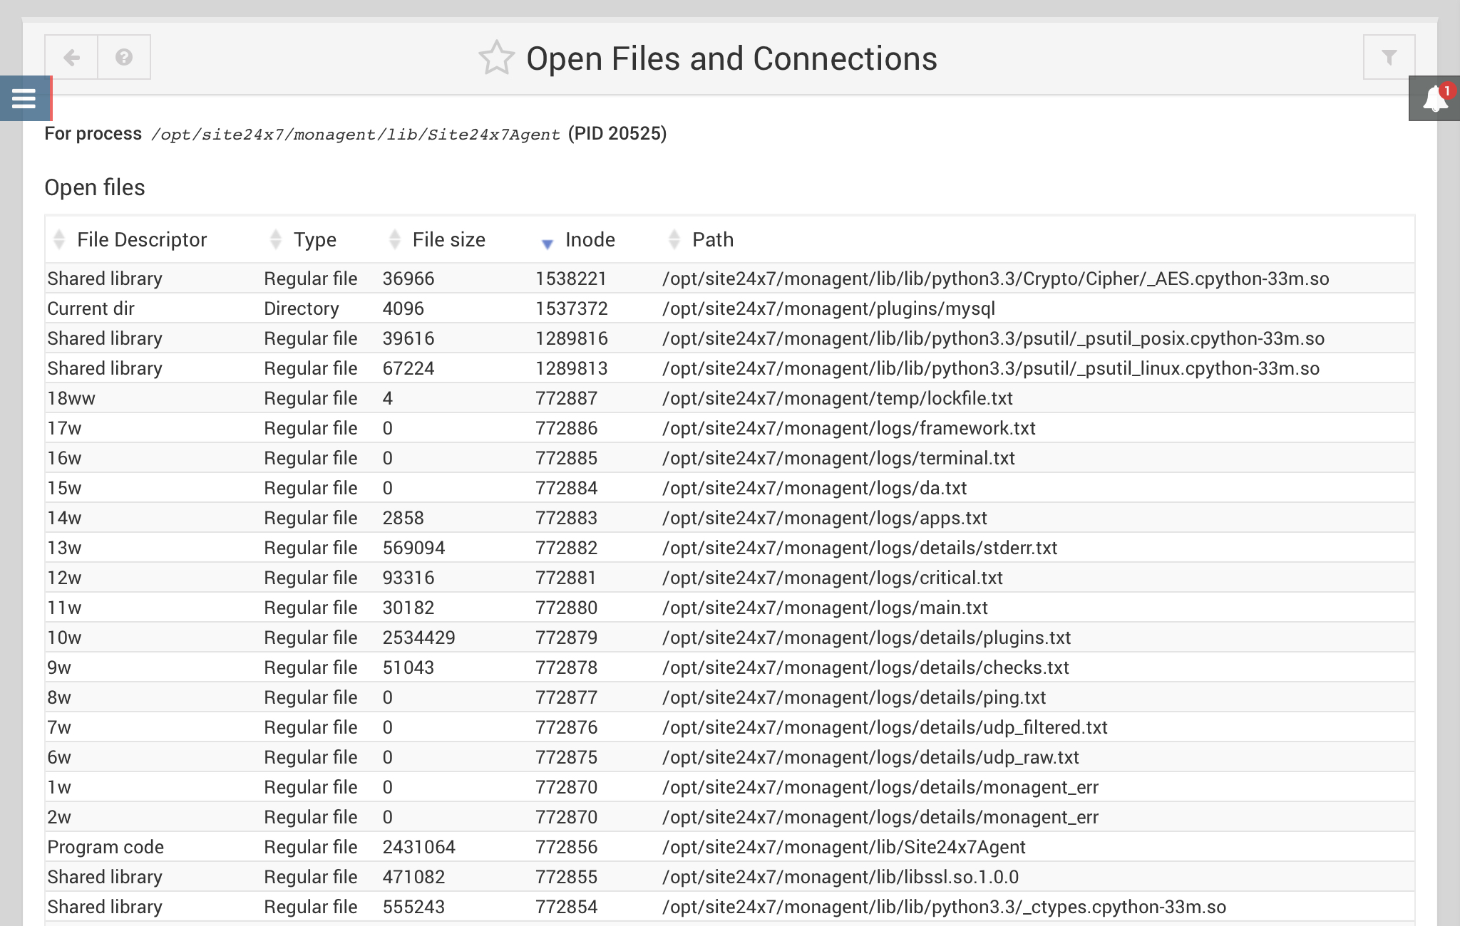Toggle Inode column sort direction arrow
Screen dimensions: 1460x926
[547, 244]
